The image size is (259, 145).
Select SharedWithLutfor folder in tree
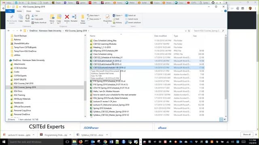pos(21,43)
